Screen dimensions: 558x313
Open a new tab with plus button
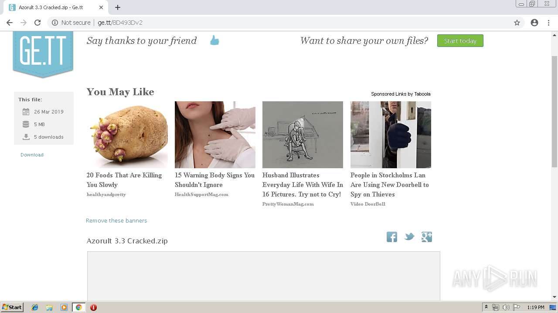click(x=118, y=7)
